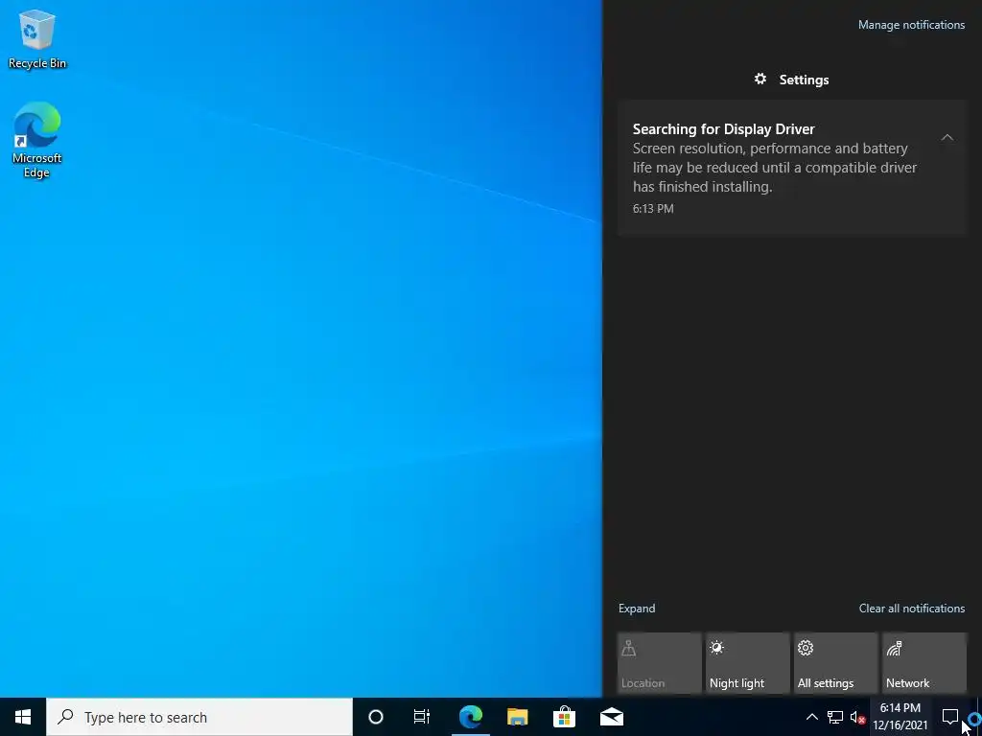Click the 6:13 PM notification timestamp
This screenshot has height=736, width=982.
(x=653, y=209)
